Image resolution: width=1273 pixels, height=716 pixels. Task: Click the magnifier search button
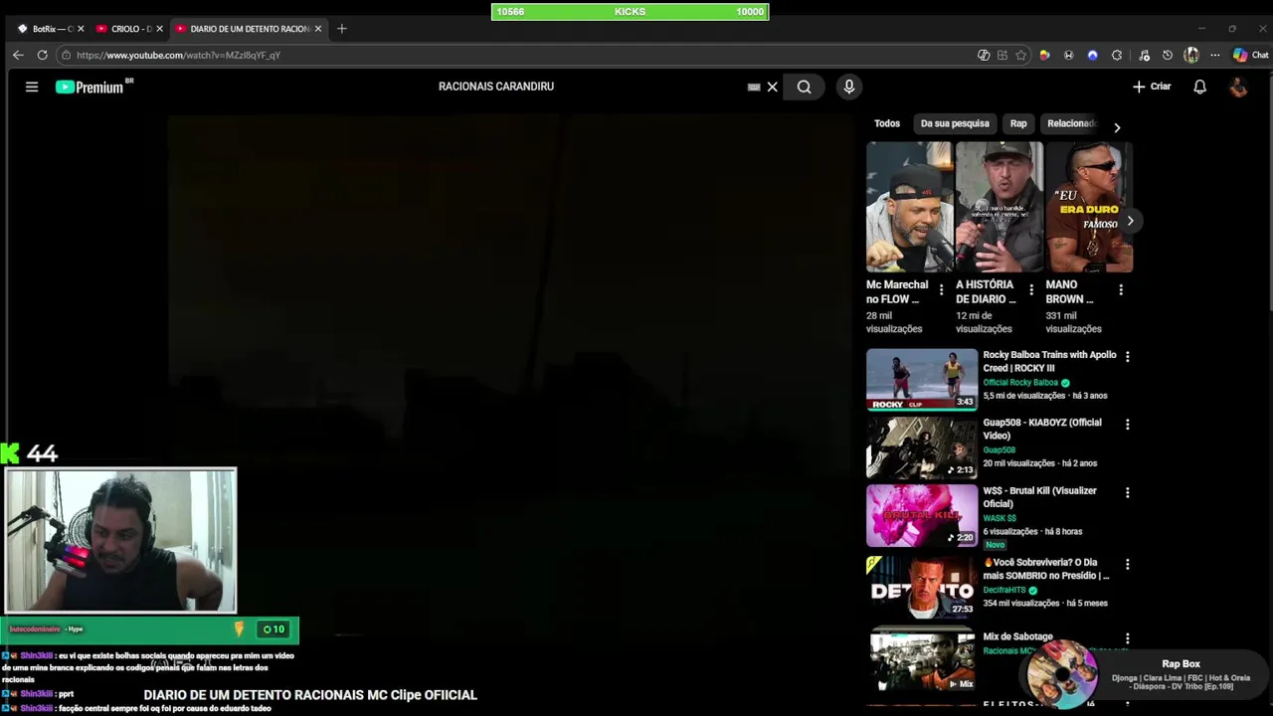click(804, 87)
